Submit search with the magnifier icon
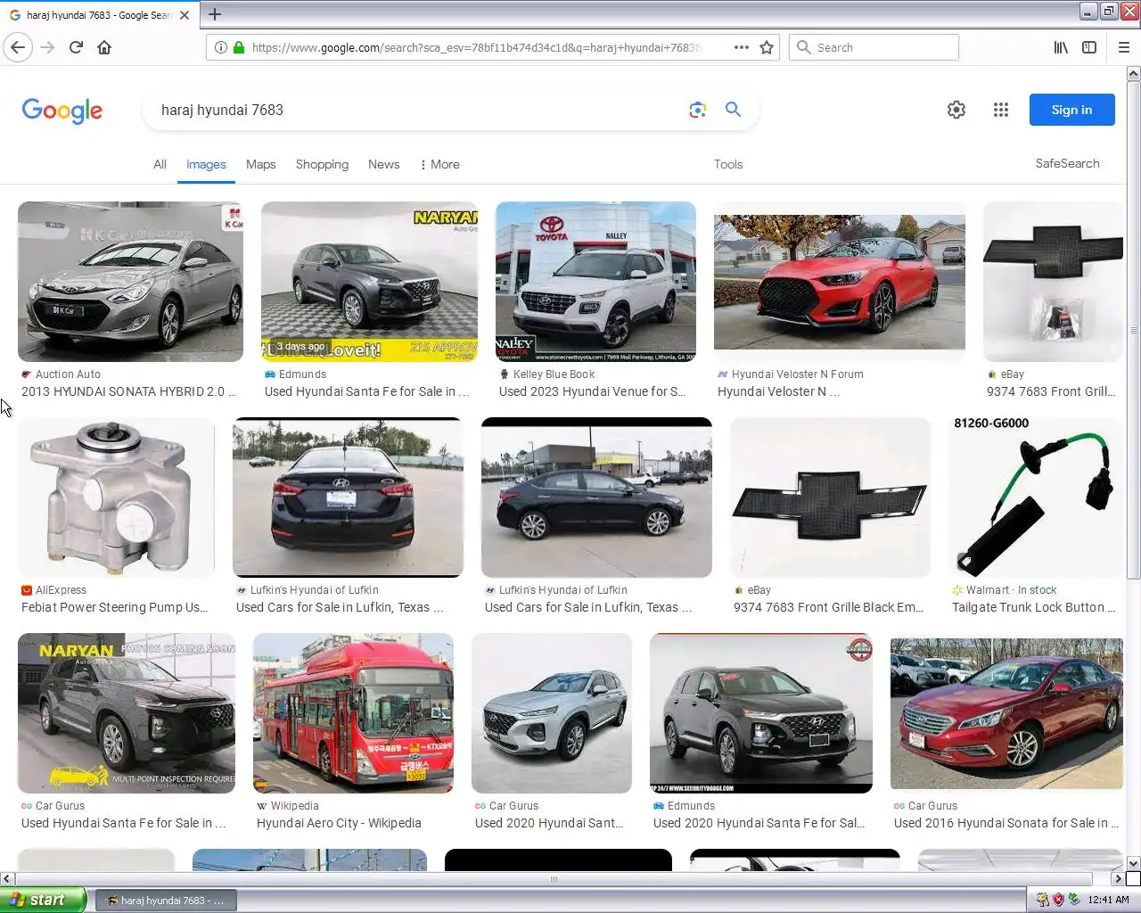The width and height of the screenshot is (1141, 913). [733, 110]
